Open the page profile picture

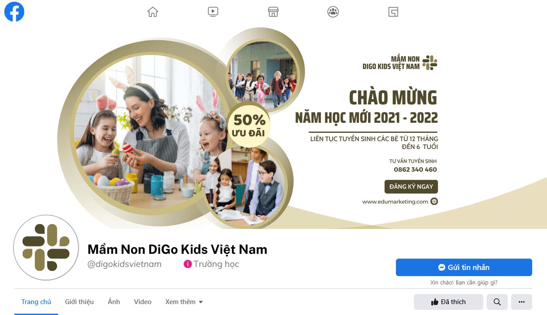click(46, 248)
